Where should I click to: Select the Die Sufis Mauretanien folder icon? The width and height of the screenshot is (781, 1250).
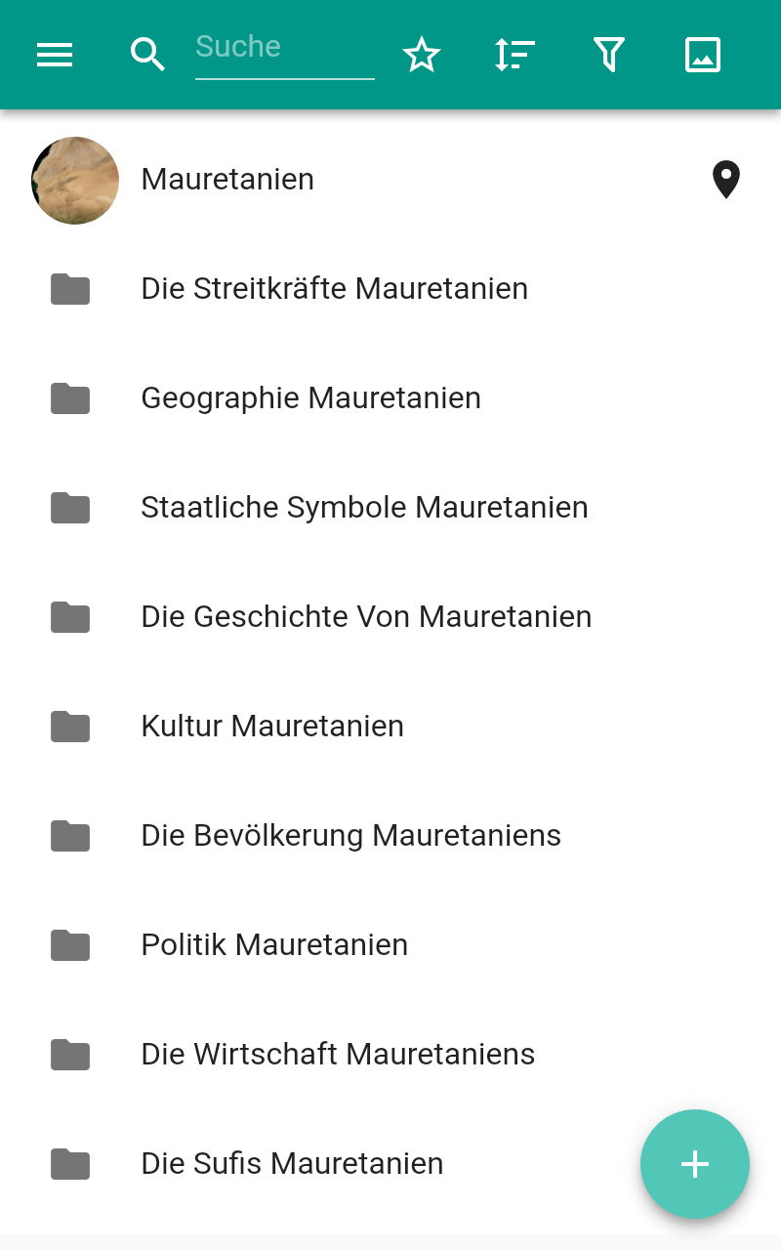click(70, 1164)
